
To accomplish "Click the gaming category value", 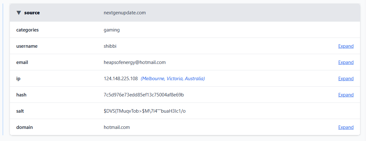I will click(x=112, y=30).
